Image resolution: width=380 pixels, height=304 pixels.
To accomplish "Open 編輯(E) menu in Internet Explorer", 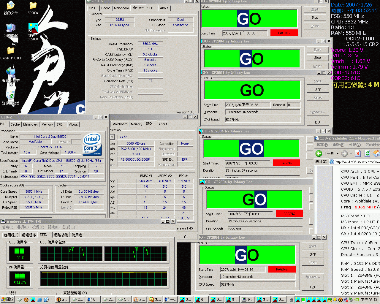I will (x=338, y=145).
